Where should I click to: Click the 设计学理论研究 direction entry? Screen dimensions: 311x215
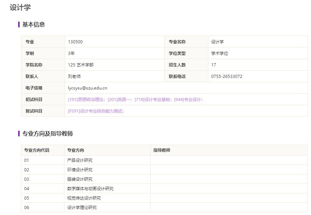tap(82, 208)
